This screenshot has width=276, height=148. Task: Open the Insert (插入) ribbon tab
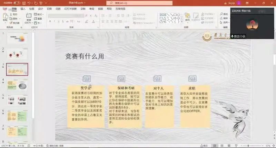[23, 9]
